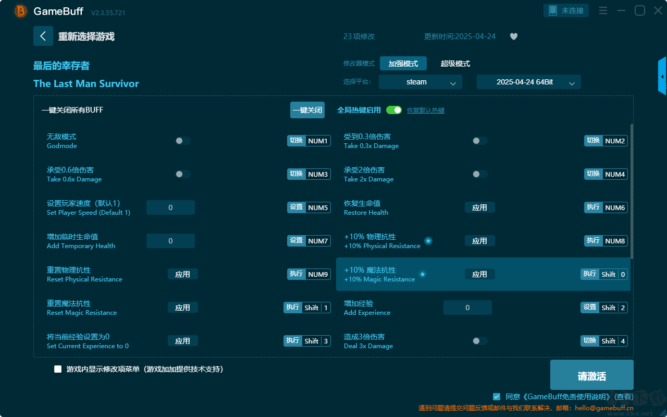The image size is (667, 417).
Task: Click the GameBuff logo icon
Action: pyautogui.click(x=21, y=11)
